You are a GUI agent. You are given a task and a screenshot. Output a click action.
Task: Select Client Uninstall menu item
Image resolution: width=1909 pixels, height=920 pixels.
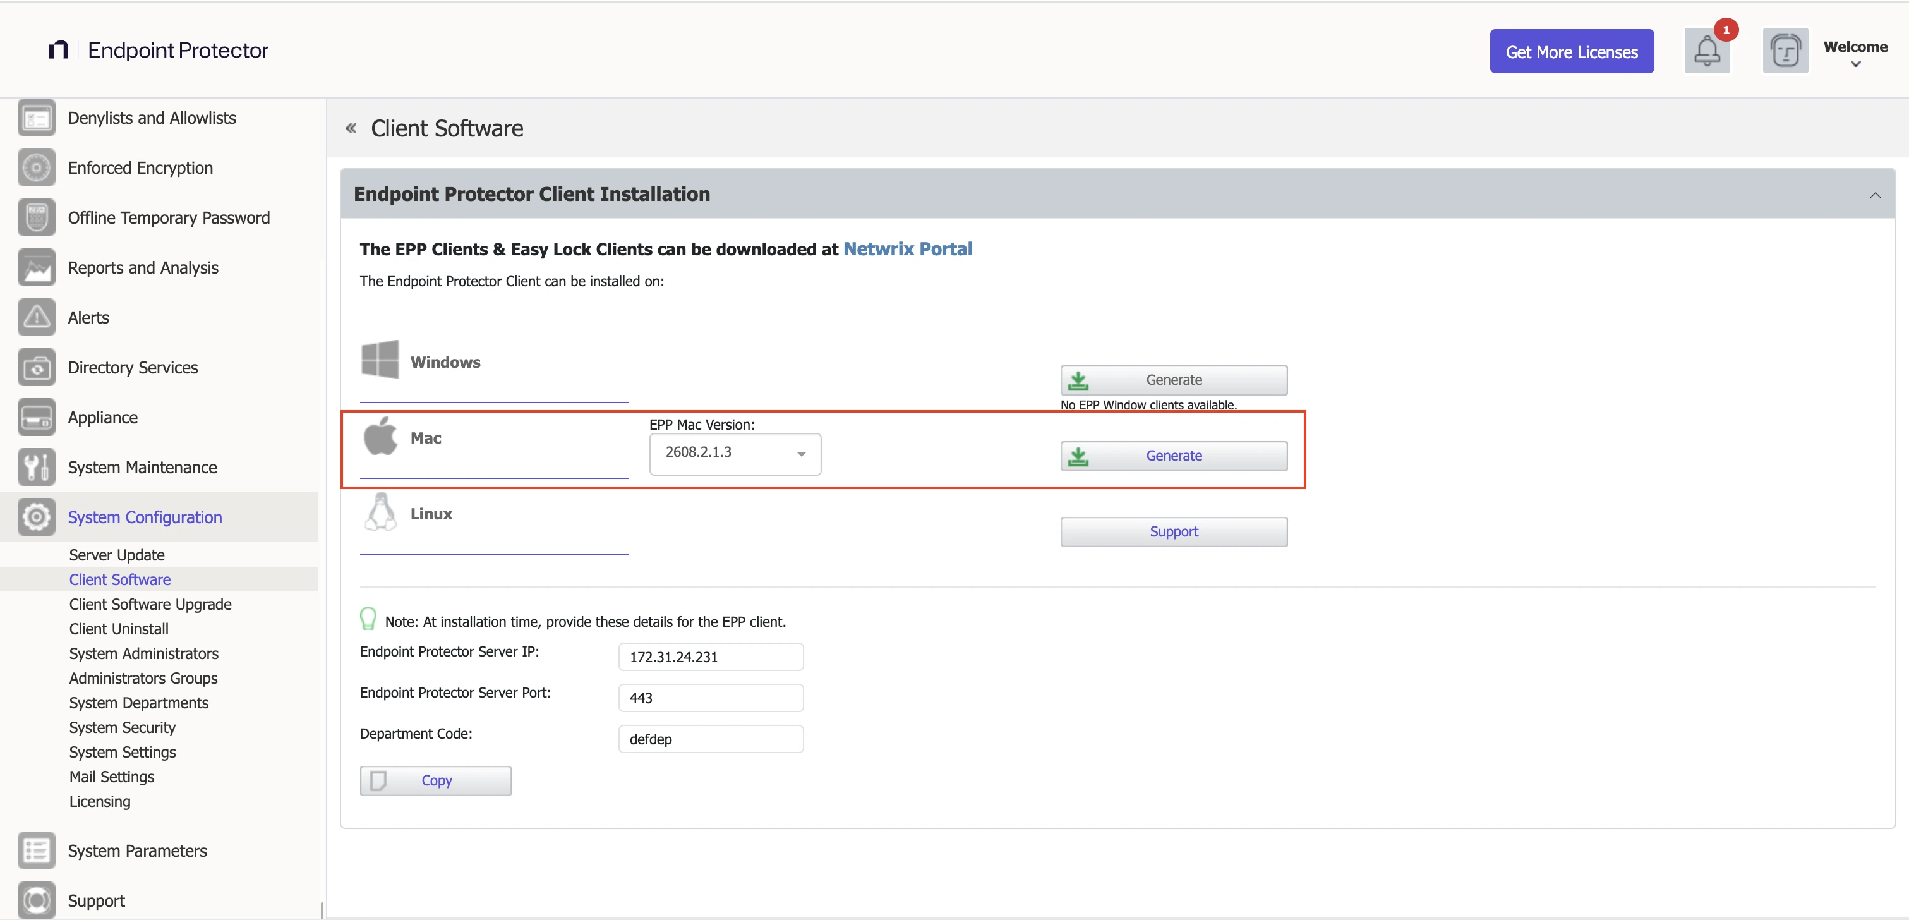(119, 629)
